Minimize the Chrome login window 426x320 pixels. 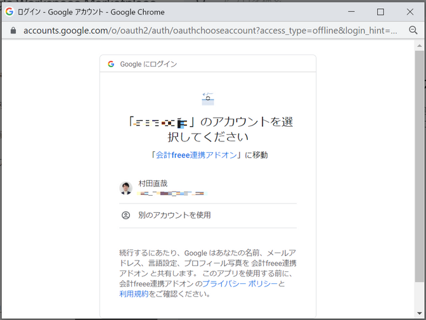[x=351, y=11]
